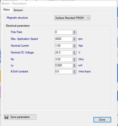Increment Max. Application Speed spinner
This screenshot has height=126, width=118.
click(x=74, y=38)
